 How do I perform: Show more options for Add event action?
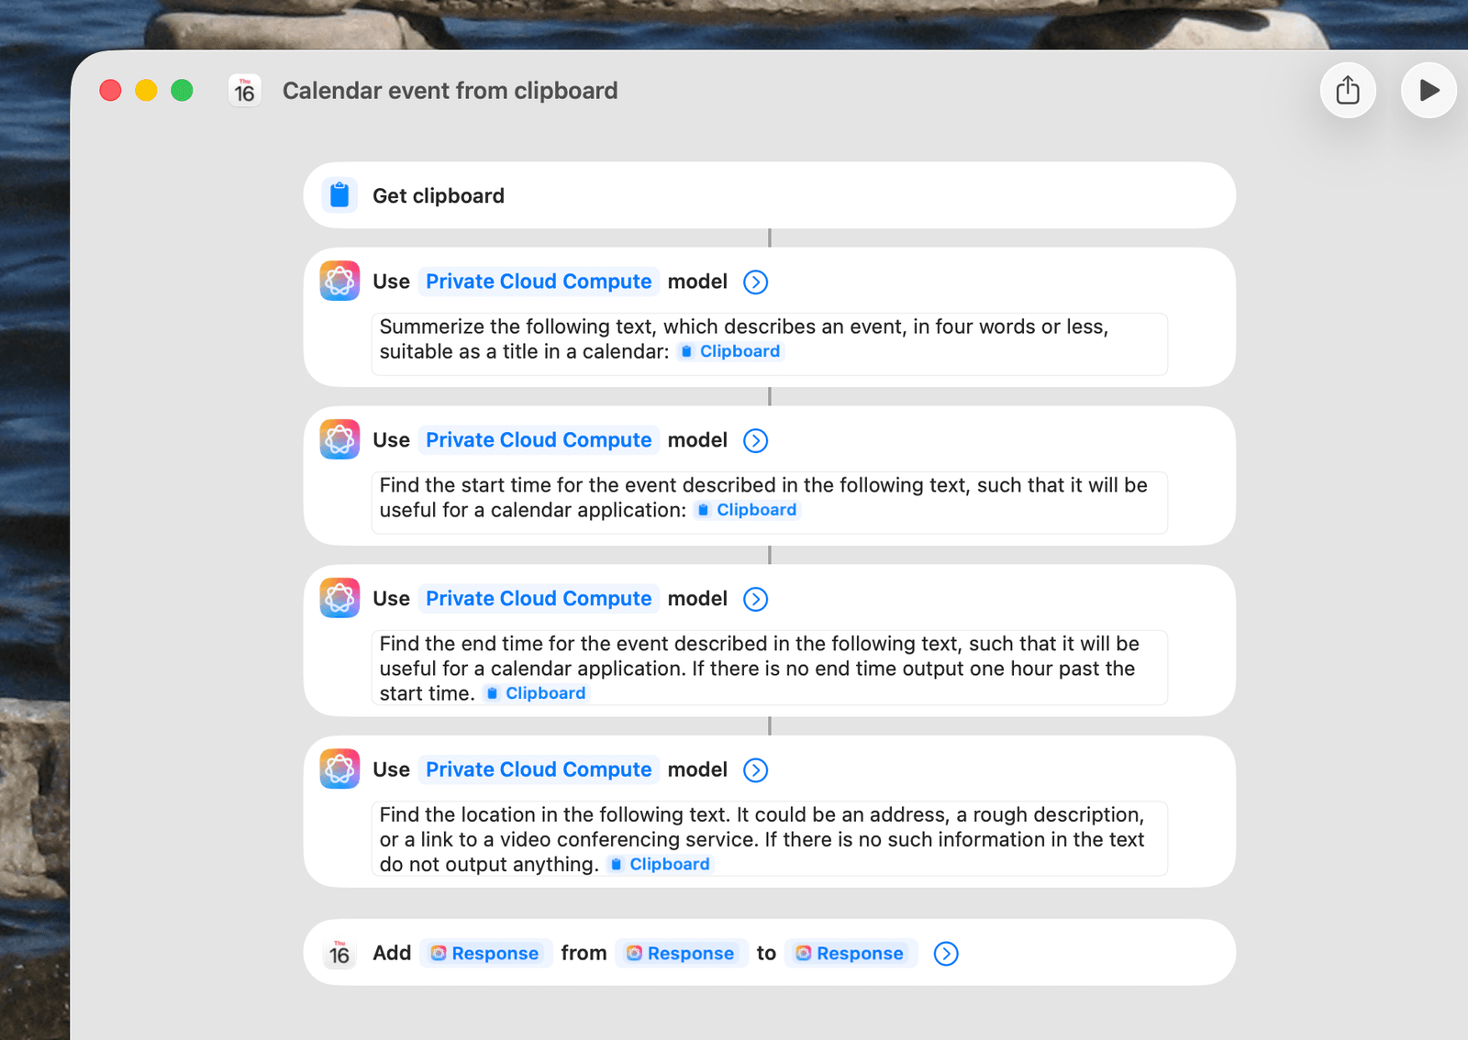946,954
